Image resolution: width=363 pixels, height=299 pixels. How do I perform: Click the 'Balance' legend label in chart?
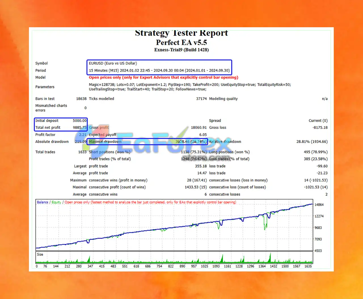click(43, 202)
